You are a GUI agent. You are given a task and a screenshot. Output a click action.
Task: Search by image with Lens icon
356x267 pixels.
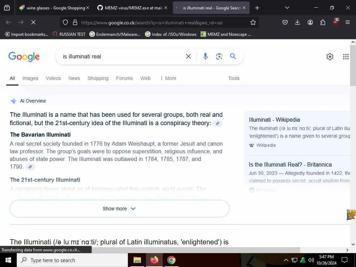coord(219,56)
